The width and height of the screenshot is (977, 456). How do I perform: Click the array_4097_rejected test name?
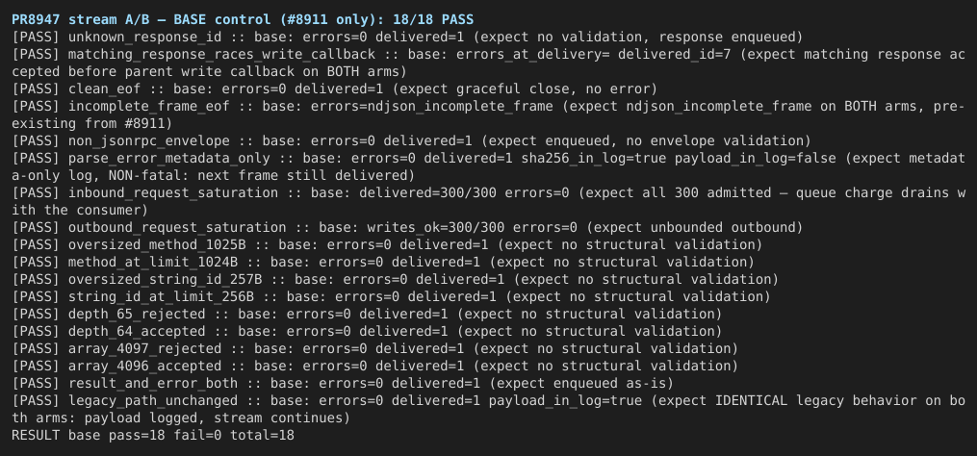tap(144, 349)
